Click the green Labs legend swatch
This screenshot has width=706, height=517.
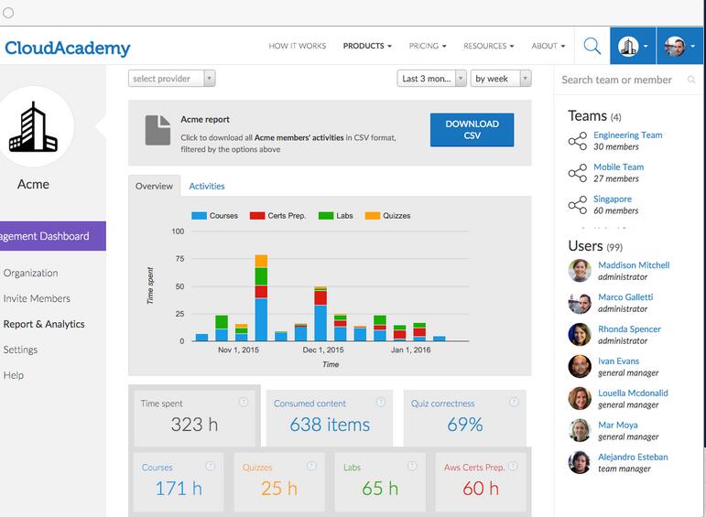(326, 216)
